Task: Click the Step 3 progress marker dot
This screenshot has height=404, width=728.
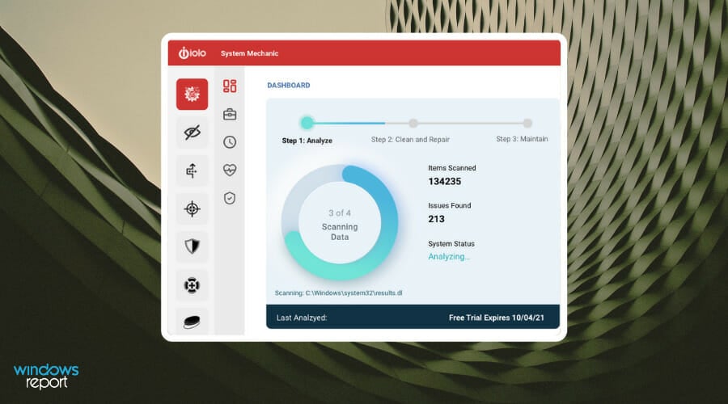Action: click(x=527, y=123)
